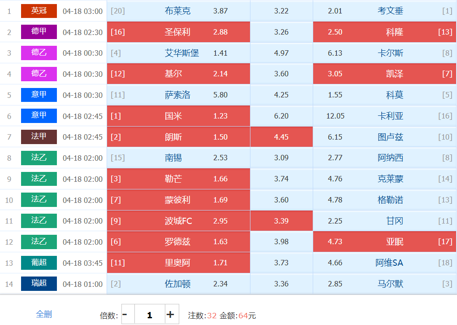This screenshot has width=457, height=325.
Task: Select away win 考文垂 odds 2.01
Action: click(384, 11)
